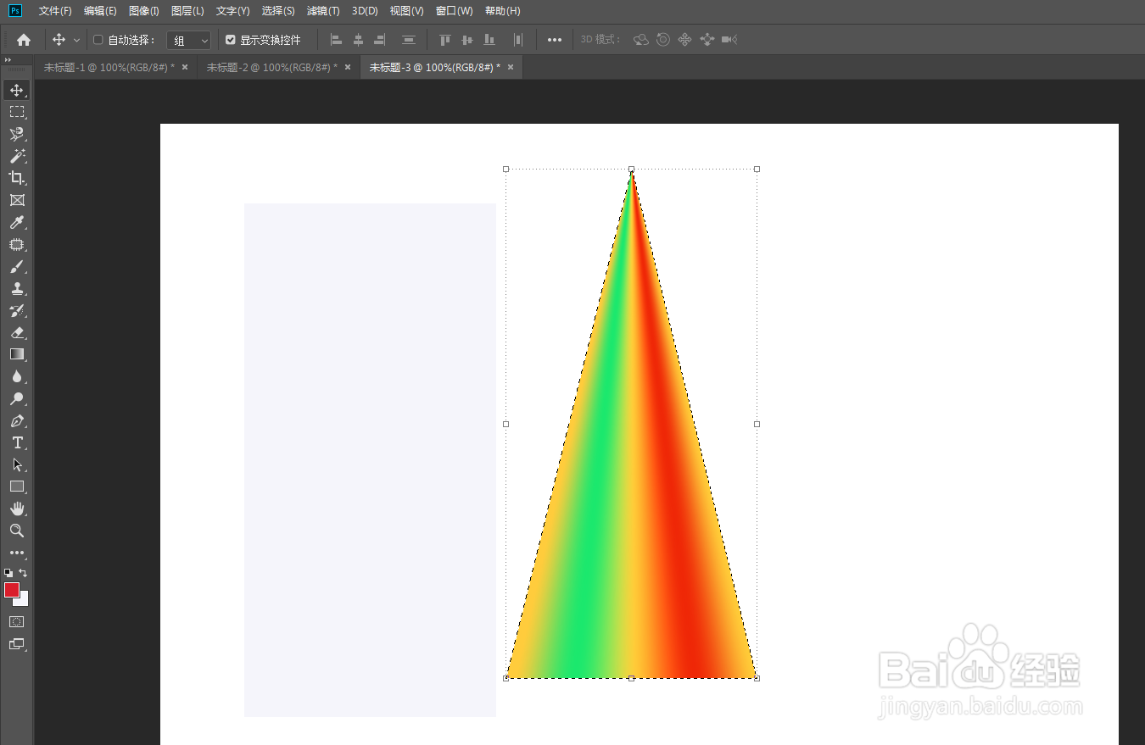Screen dimensions: 1145x745
Task: Click the red foreground color swatch
Action: [11, 590]
